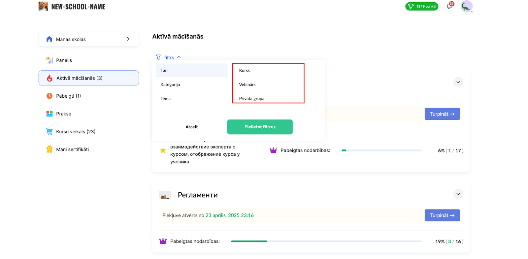Click the Atcelt button
This screenshot has height=259, width=528.
(192, 127)
